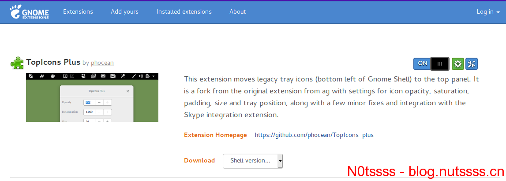Click the GNOME Extensions foot logo

[30, 12]
